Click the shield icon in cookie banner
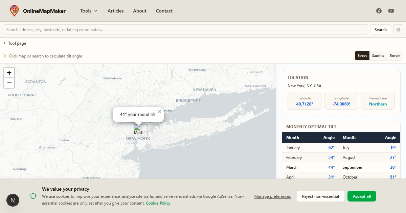 click(x=33, y=196)
